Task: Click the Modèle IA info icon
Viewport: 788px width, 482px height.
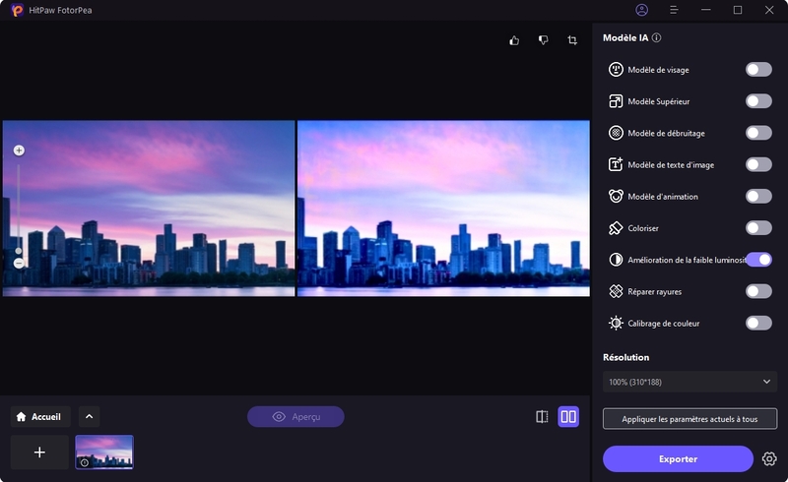Action: tap(656, 38)
